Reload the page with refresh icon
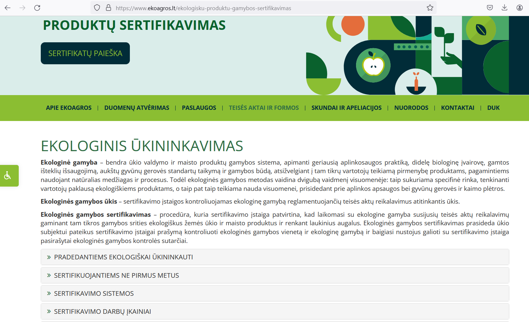The width and height of the screenshot is (529, 322). coord(37,8)
